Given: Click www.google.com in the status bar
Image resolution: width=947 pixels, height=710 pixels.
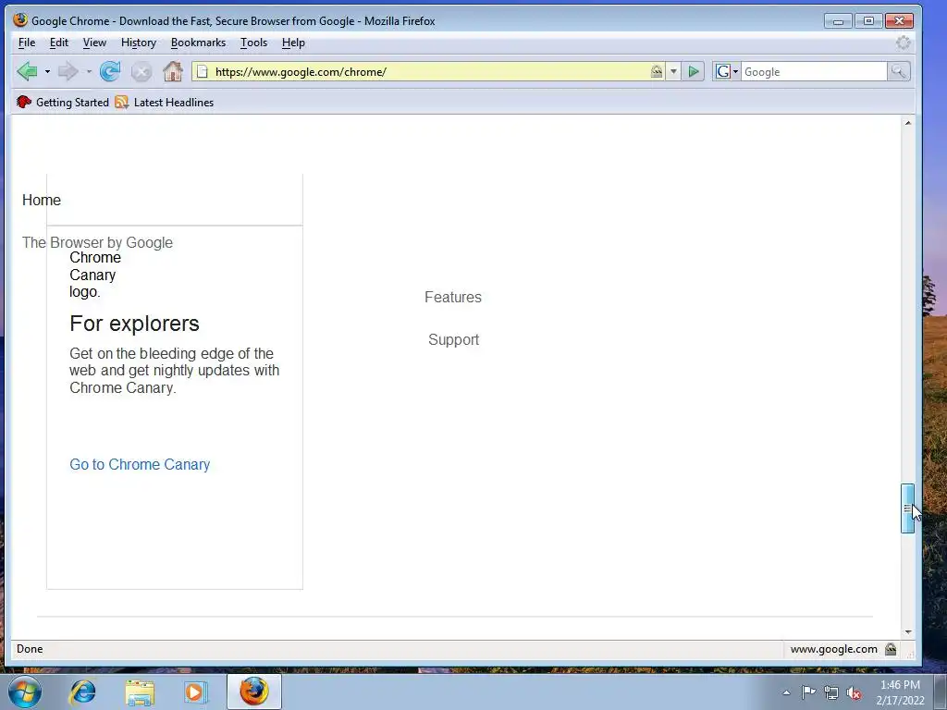Looking at the screenshot, I should [x=833, y=649].
